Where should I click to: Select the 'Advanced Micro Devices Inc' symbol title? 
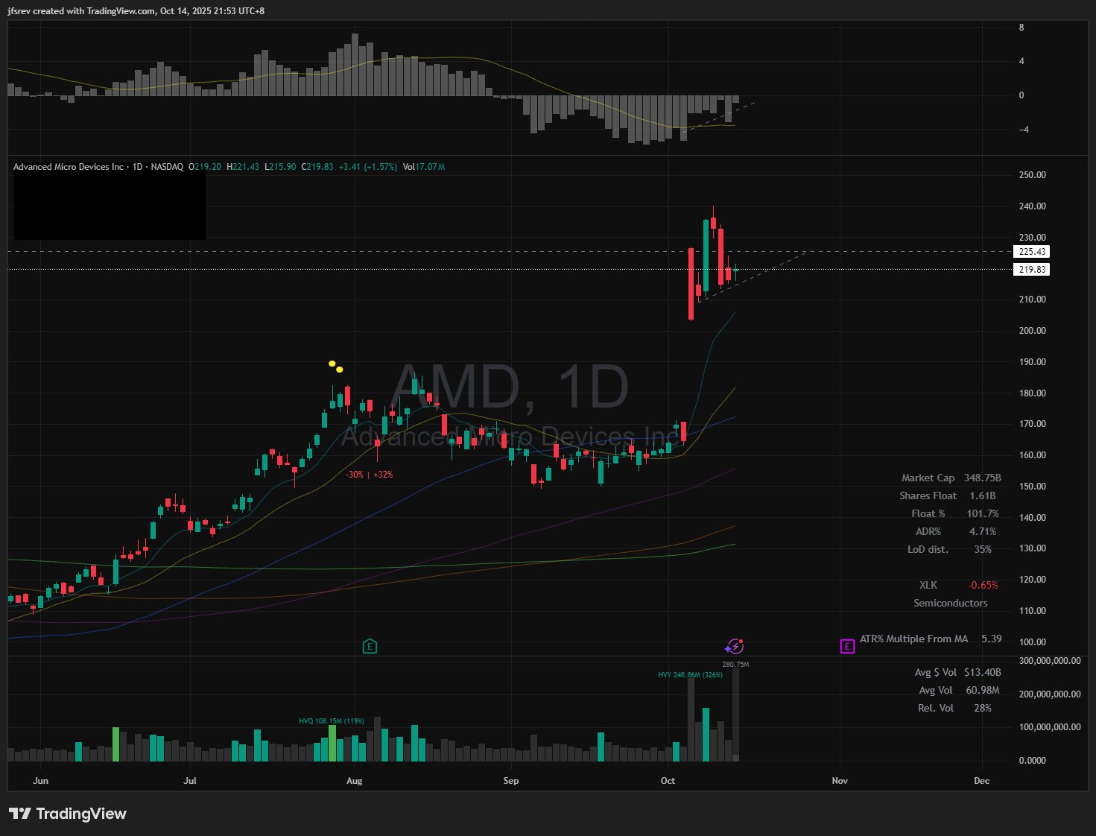(x=69, y=167)
